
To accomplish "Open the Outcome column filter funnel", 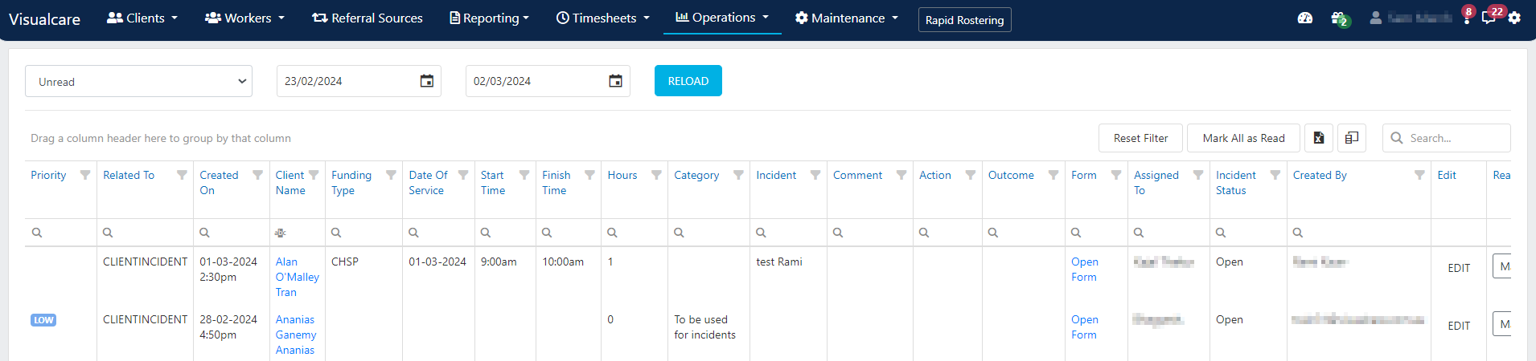I will click(1053, 175).
